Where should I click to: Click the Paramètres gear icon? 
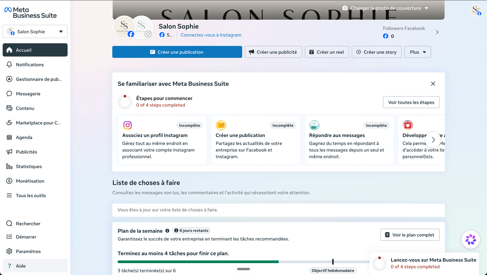pyautogui.click(x=9, y=251)
